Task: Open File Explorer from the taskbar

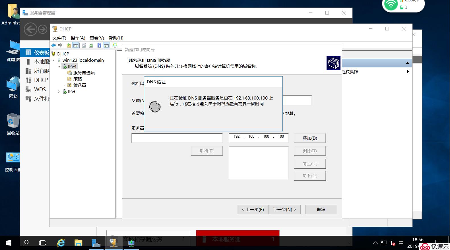Action: 78,243
